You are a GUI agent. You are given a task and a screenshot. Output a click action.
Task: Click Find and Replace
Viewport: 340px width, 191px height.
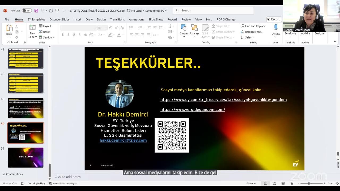point(253,26)
